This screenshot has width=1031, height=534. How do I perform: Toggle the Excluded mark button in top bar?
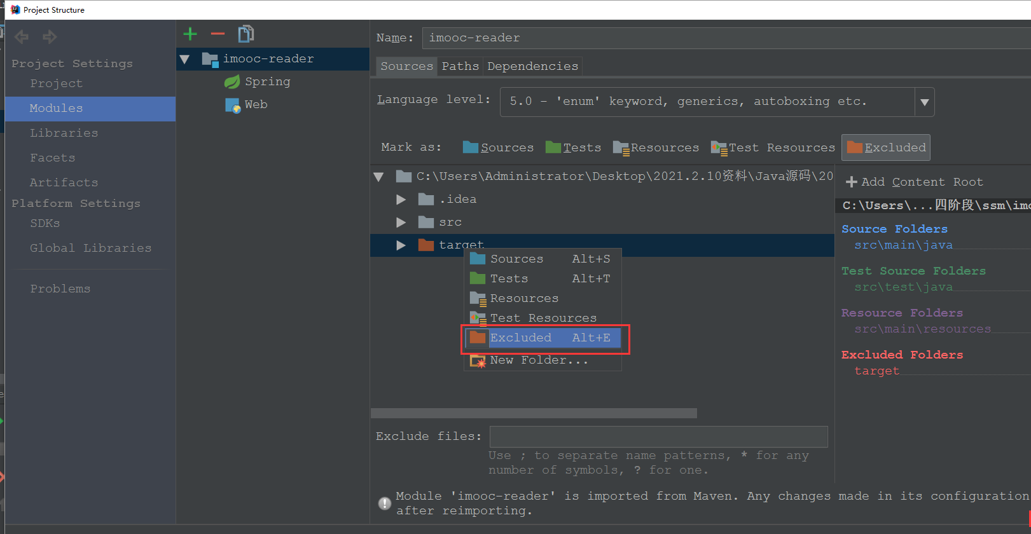click(886, 147)
